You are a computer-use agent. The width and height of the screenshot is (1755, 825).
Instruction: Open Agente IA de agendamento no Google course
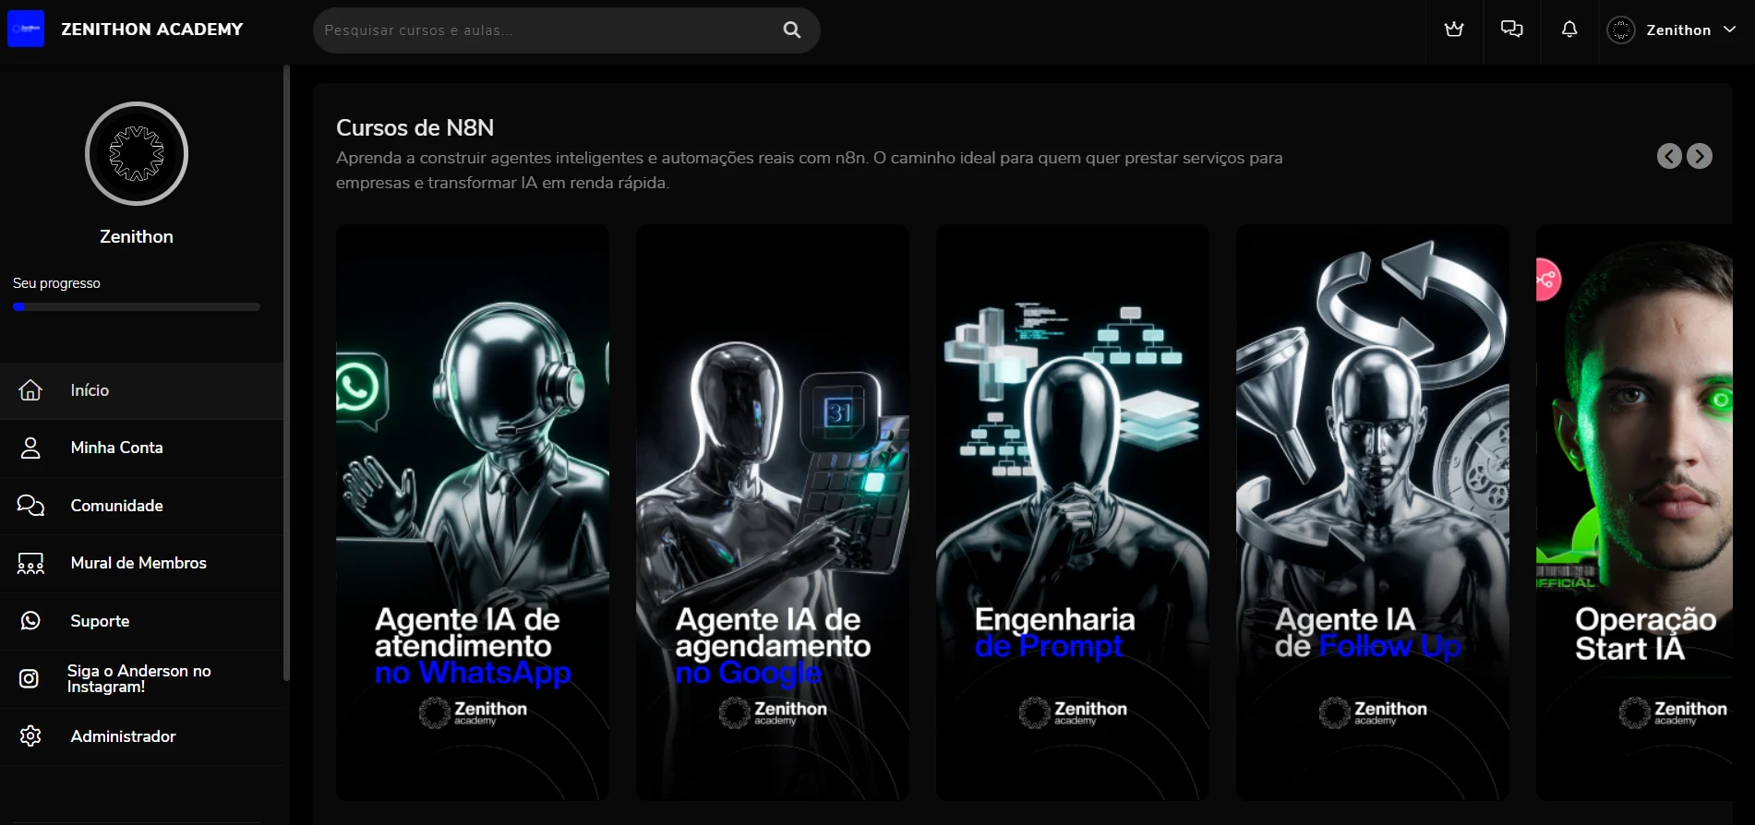coord(773,512)
